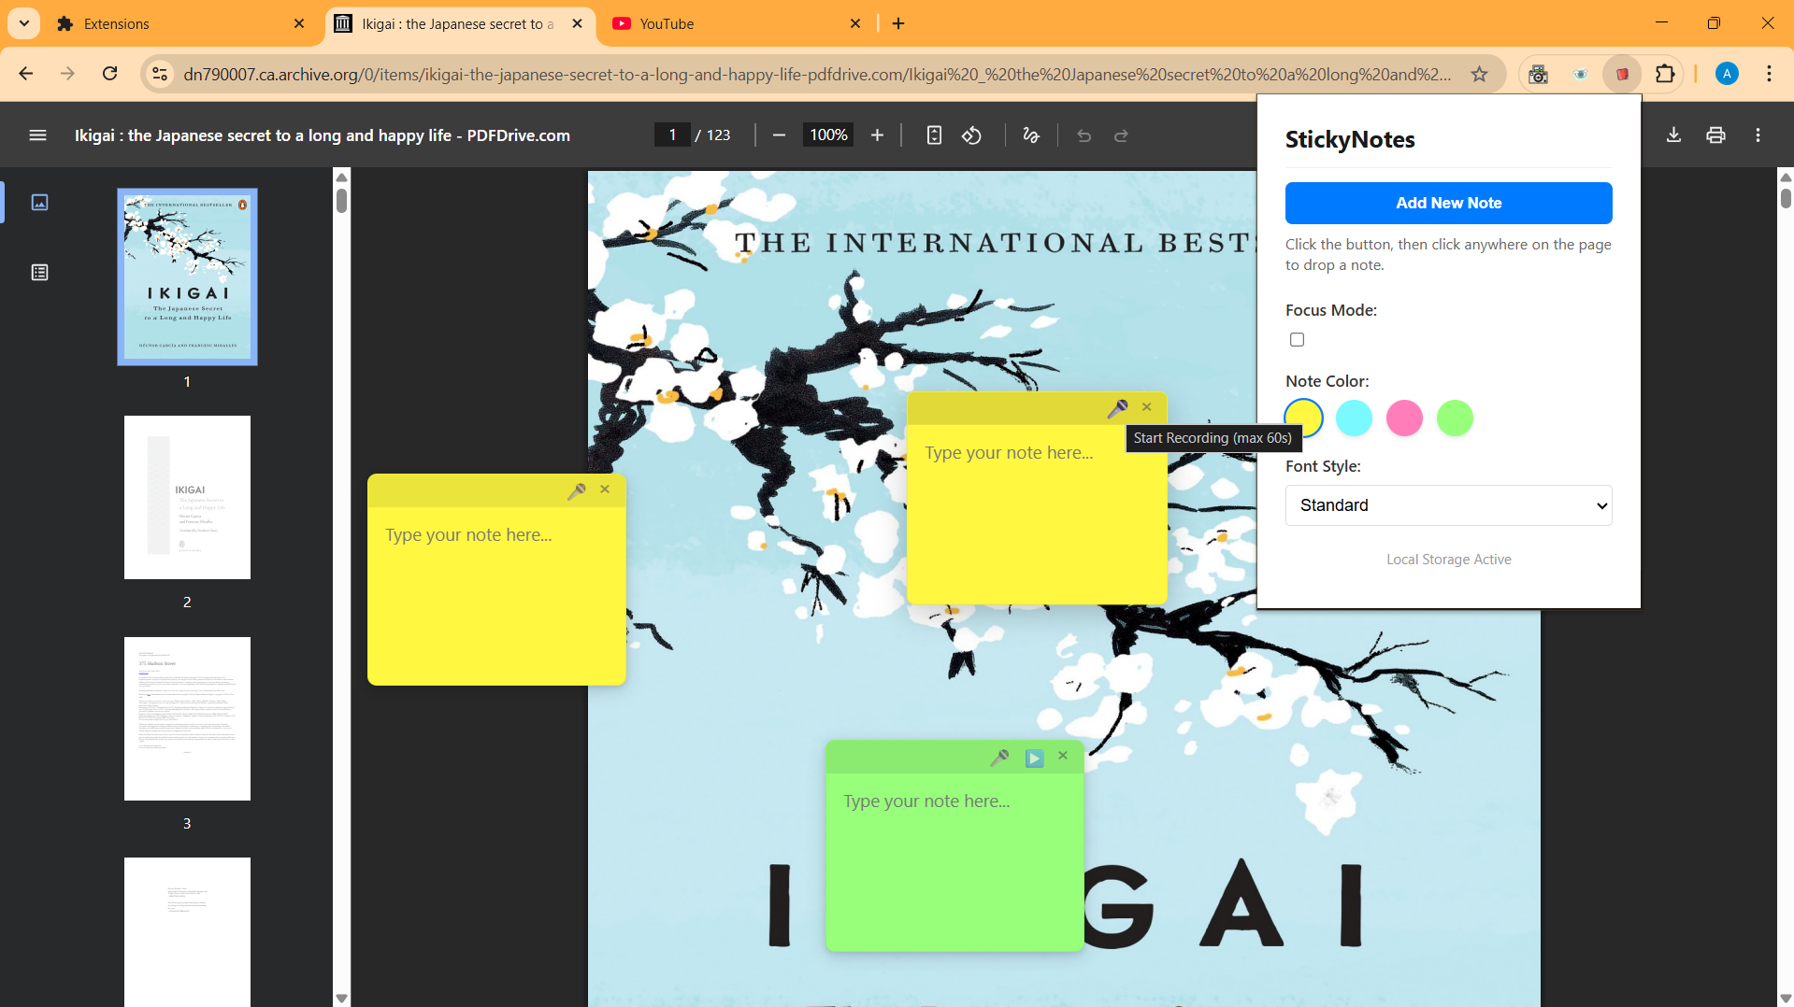This screenshot has width=1794, height=1007.
Task: Open page 1 thumbnail
Action: pyautogui.click(x=187, y=277)
